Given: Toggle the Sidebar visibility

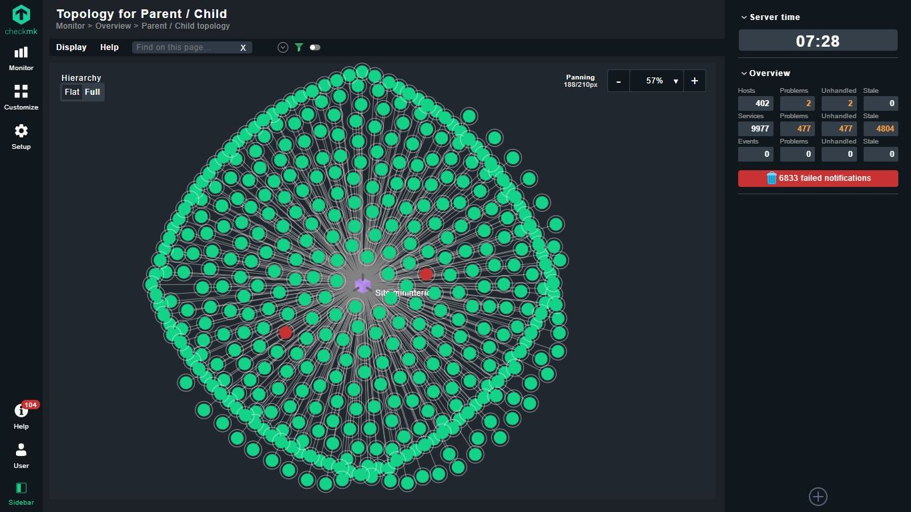Looking at the screenshot, I should [21, 493].
